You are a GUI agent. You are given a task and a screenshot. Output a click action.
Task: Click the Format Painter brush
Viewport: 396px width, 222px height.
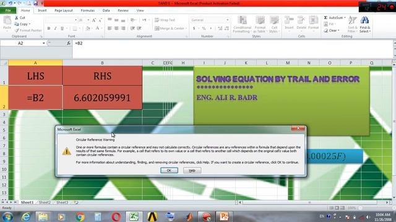(17, 30)
